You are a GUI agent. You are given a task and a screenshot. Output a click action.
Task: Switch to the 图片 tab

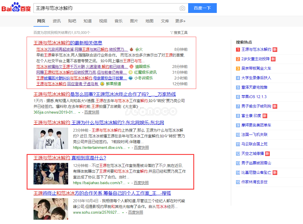pyautogui.click(x=134, y=21)
